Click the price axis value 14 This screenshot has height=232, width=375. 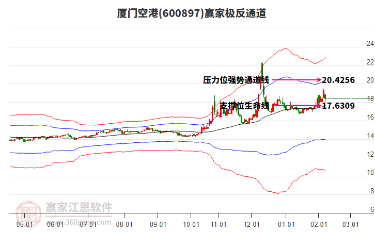[370, 136]
